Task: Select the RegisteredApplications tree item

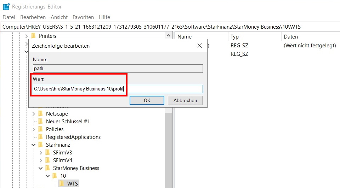Action: (x=73, y=137)
